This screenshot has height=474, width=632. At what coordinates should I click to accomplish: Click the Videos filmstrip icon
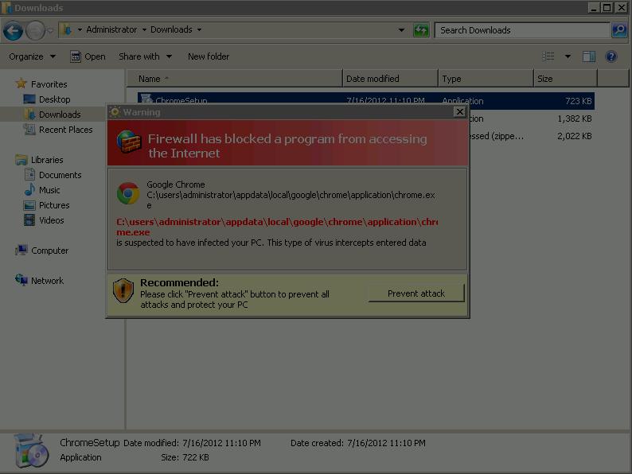(x=29, y=220)
